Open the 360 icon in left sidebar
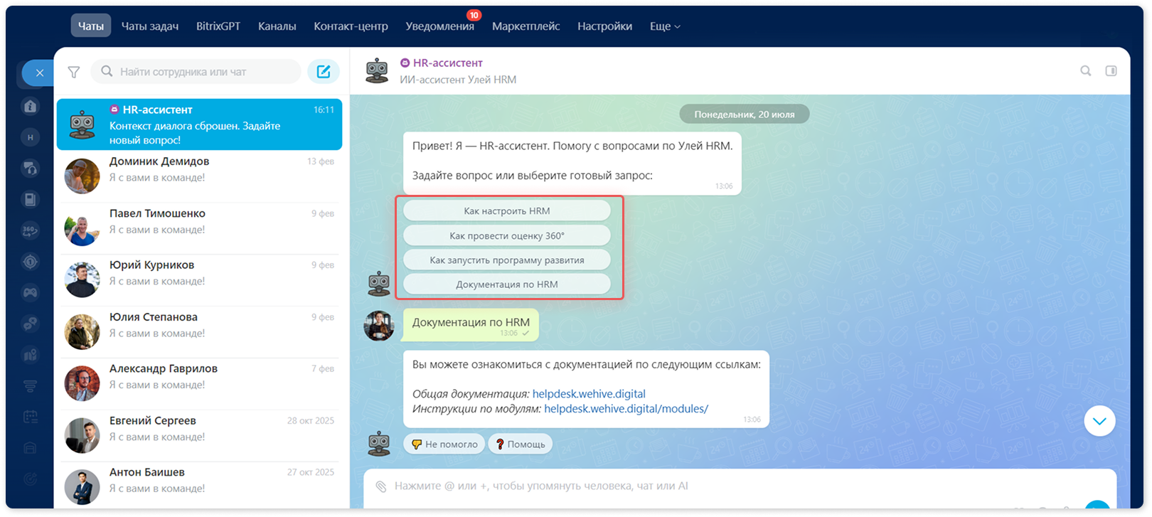The image size is (1152, 517). [30, 230]
